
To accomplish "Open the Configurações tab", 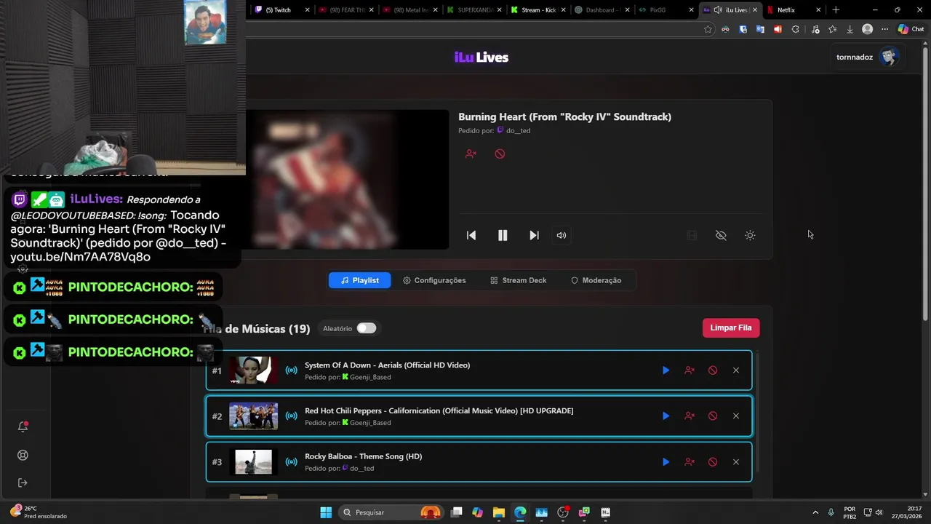I will 434,280.
